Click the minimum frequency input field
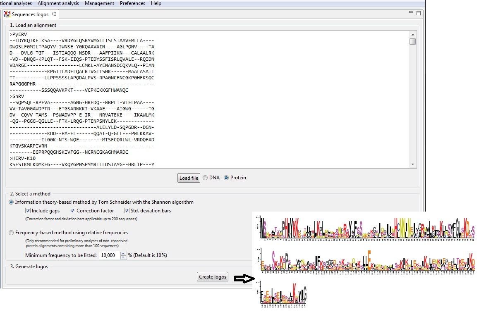Image resolution: width=479 pixels, height=319 pixels. pos(109,255)
